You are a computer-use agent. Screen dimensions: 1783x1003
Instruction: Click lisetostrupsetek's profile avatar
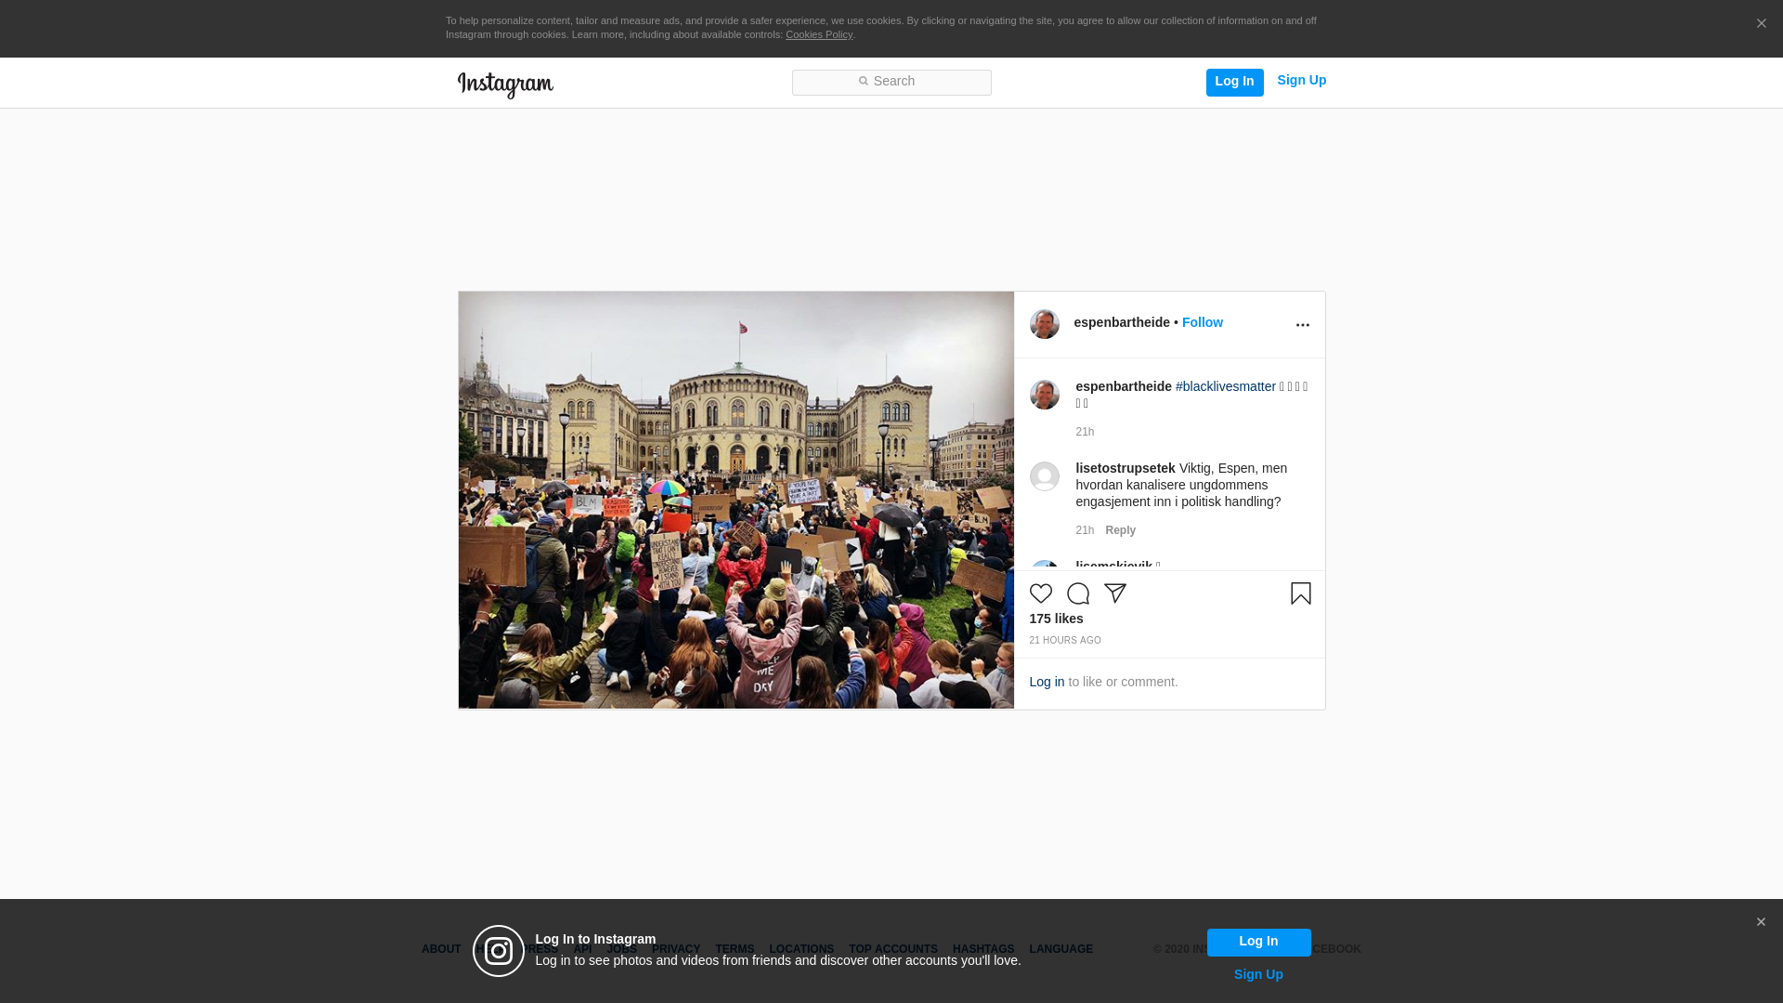click(x=1044, y=476)
